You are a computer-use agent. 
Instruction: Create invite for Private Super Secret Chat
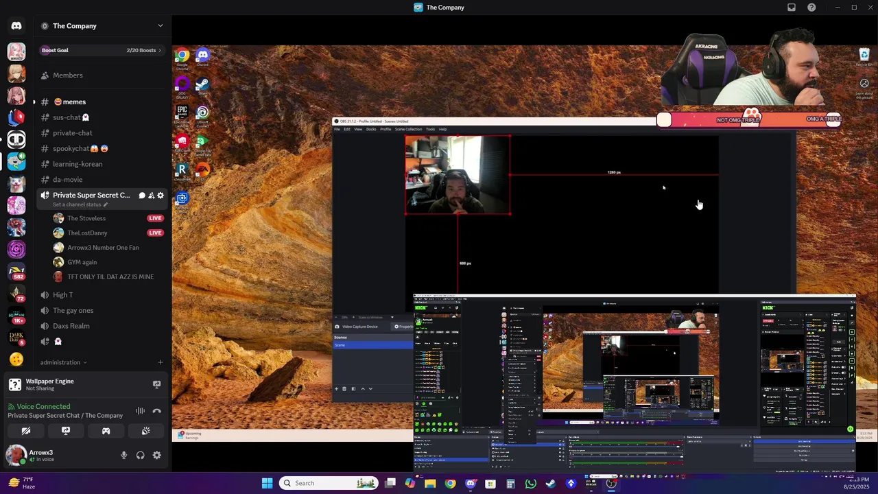pos(152,196)
